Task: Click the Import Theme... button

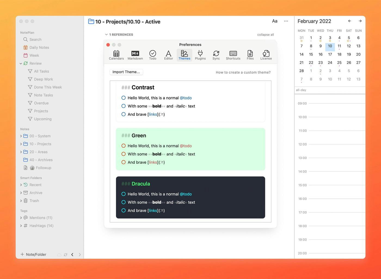Action: click(x=126, y=72)
